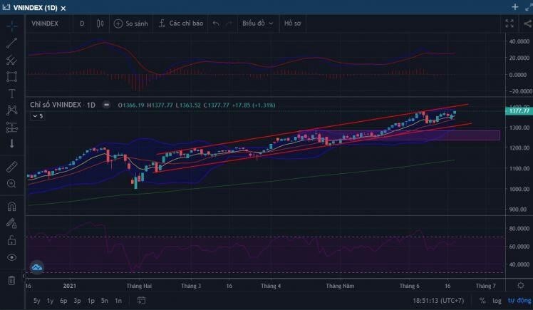Select the rectangle shape tool
The width and height of the screenshot is (533, 310).
pos(12,76)
